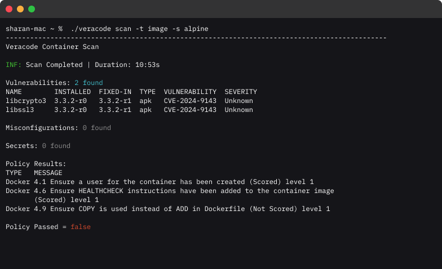This screenshot has width=442, height=269.
Task: Click the green maximize window button
Action: pyautogui.click(x=32, y=9)
